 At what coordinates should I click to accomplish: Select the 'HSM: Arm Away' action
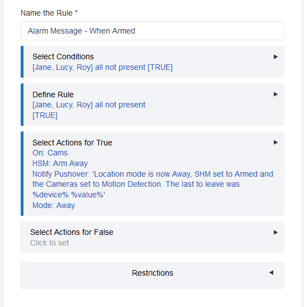point(60,163)
